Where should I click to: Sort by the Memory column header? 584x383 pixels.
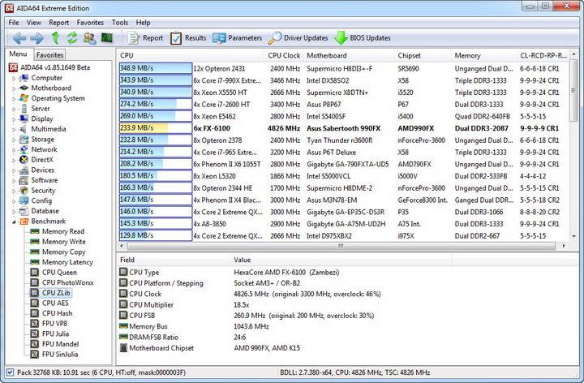click(x=483, y=55)
